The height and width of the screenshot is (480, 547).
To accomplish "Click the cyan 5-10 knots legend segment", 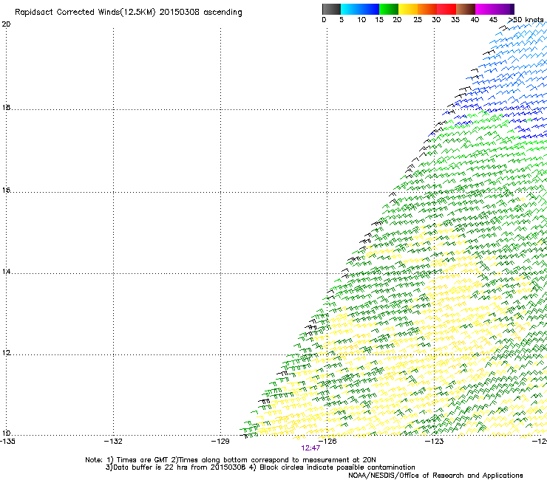I will pos(350,9).
